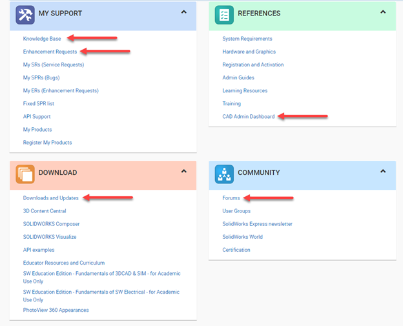Click the COMMUNITY header title

(x=259, y=172)
